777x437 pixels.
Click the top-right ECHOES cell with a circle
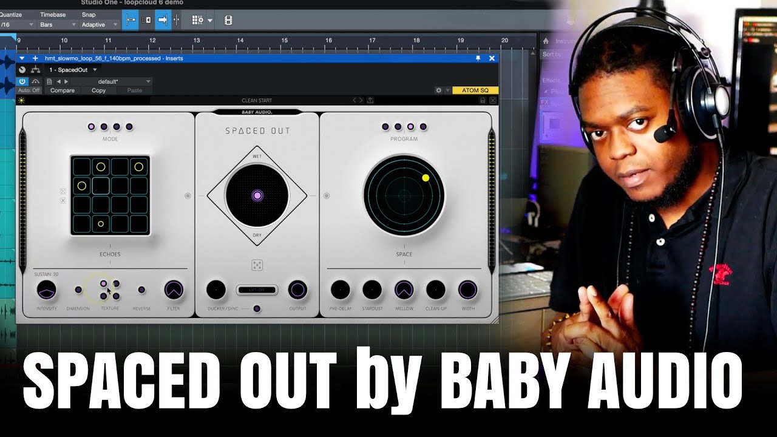139,166
